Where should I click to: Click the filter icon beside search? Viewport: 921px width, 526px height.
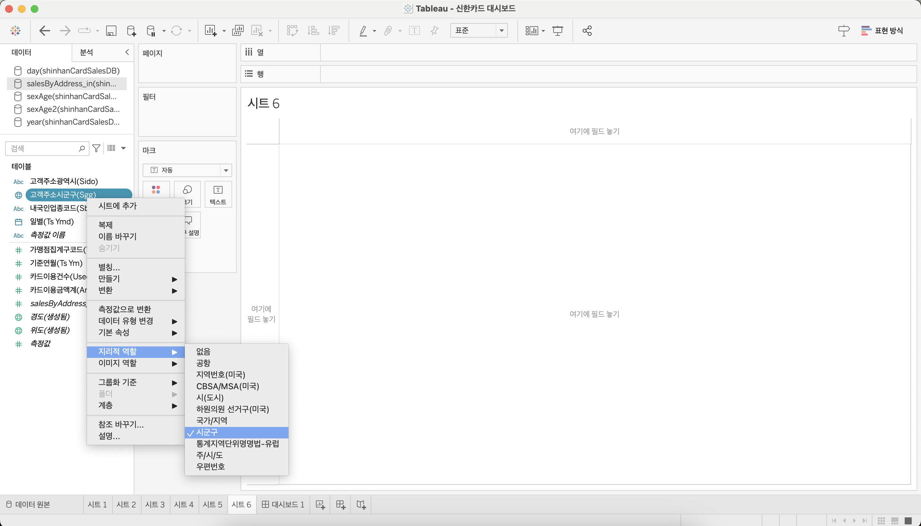pos(96,148)
